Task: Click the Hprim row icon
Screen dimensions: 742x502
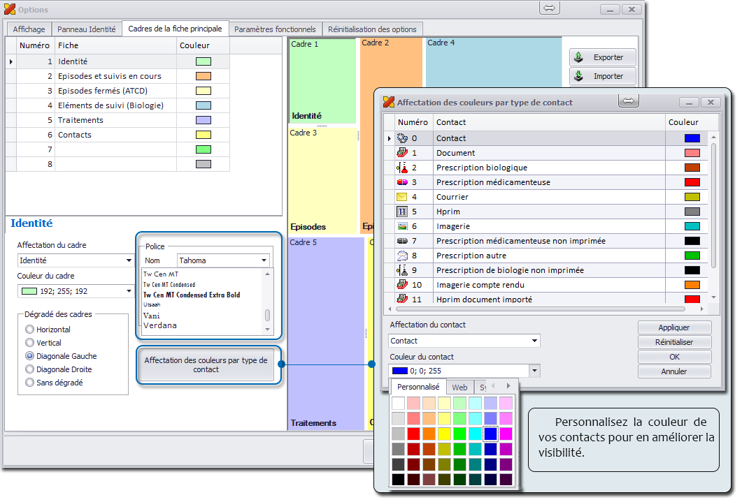Action: [x=402, y=212]
